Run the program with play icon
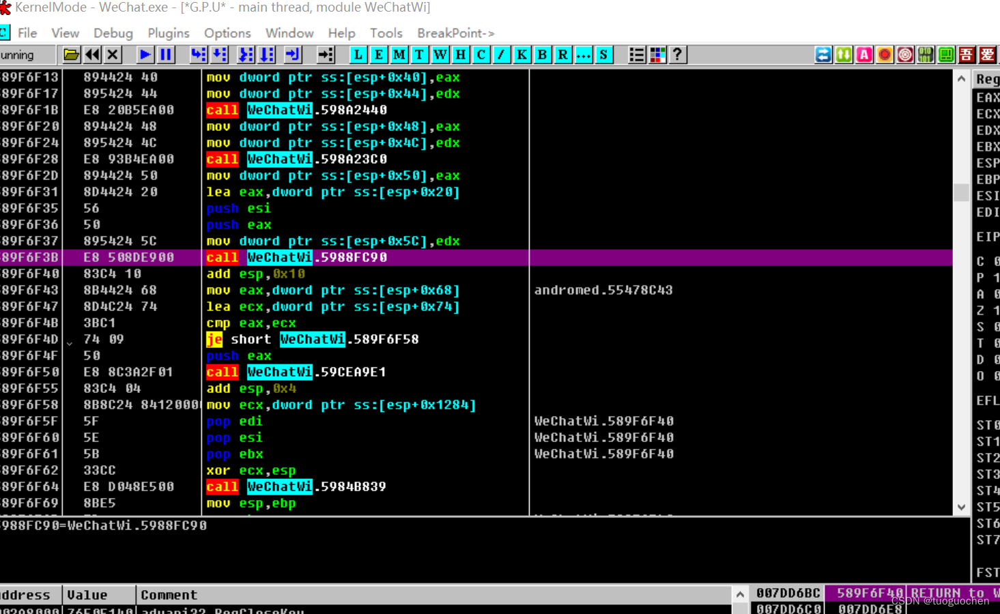The height and width of the screenshot is (614, 1000). [145, 55]
